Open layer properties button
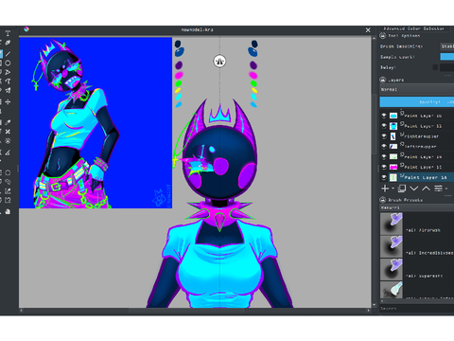This screenshot has height=341, width=454. point(438,188)
